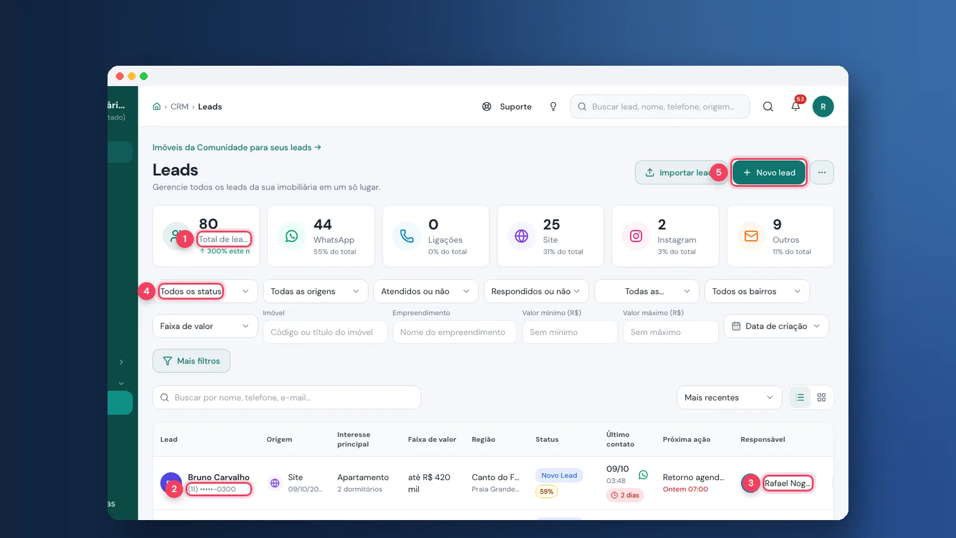Focus the Código ou título do imóvel field

[325, 332]
